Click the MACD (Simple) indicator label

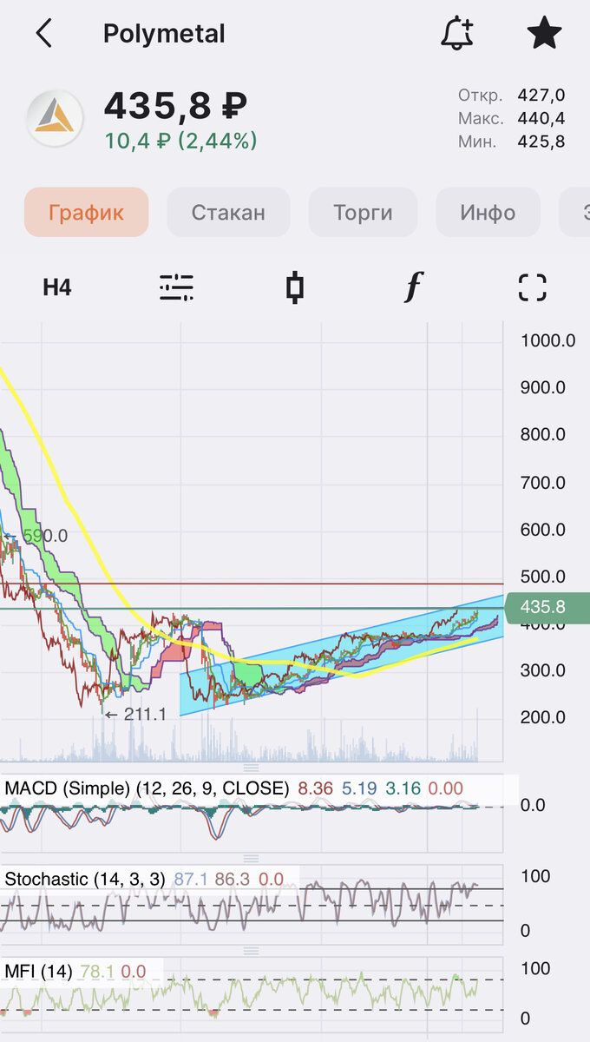click(x=147, y=788)
